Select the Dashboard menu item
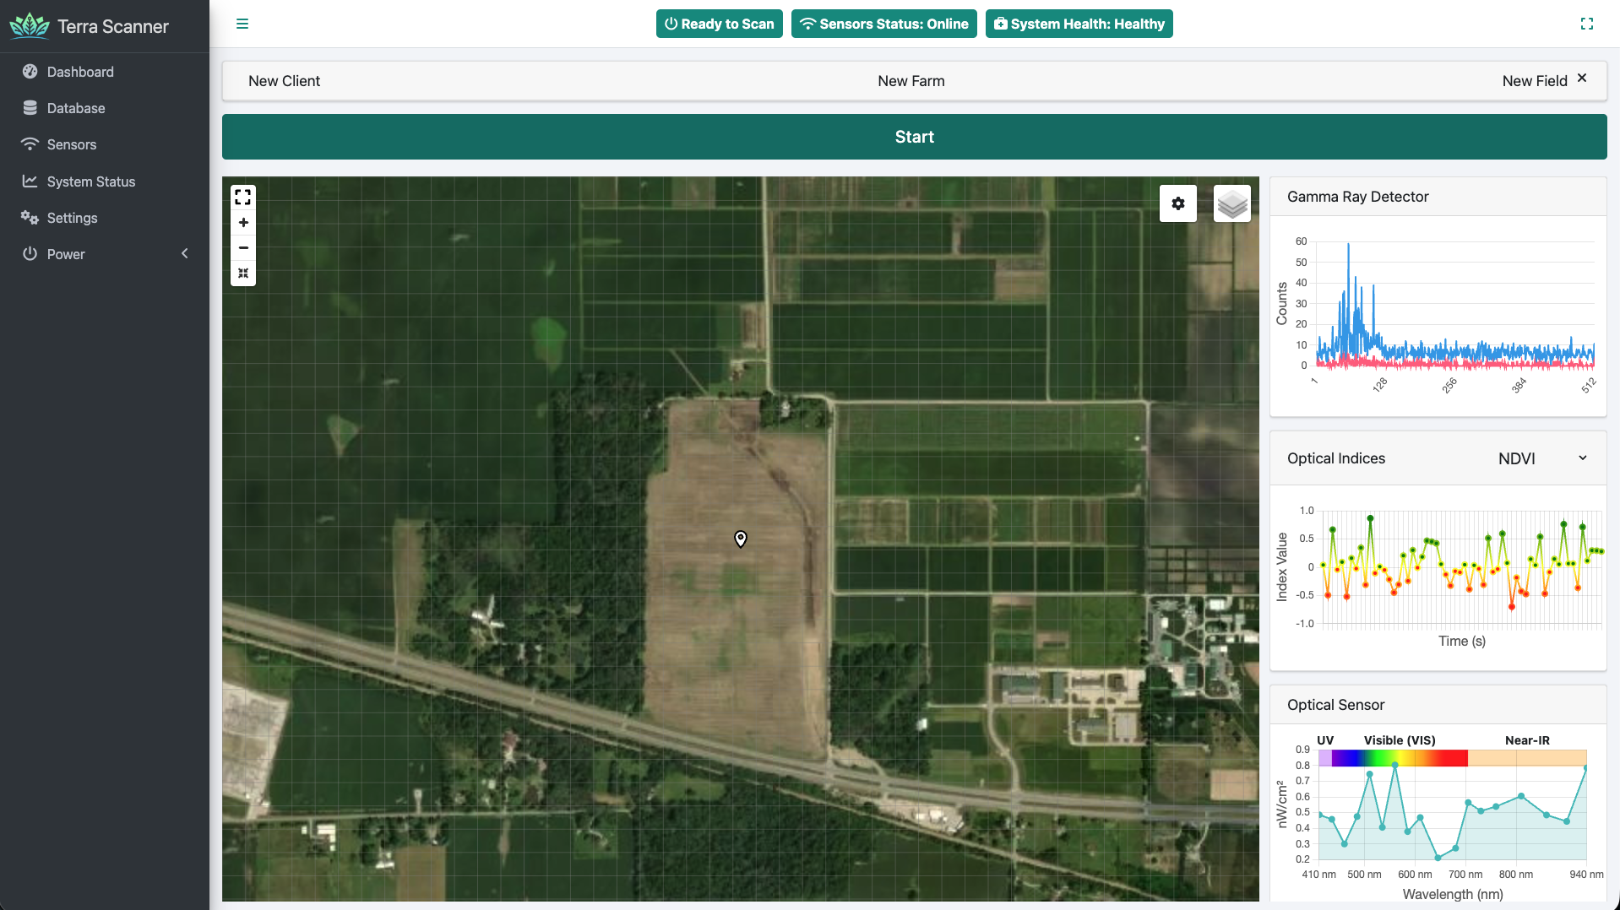This screenshot has width=1620, height=910. pos(79,72)
